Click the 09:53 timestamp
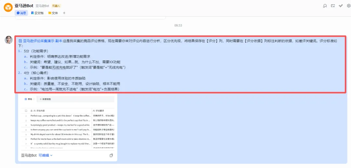351x168 pixels. coord(178,25)
